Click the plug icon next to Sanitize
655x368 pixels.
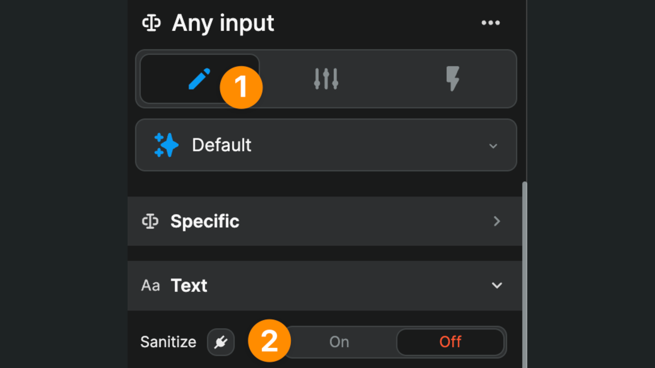coord(221,342)
